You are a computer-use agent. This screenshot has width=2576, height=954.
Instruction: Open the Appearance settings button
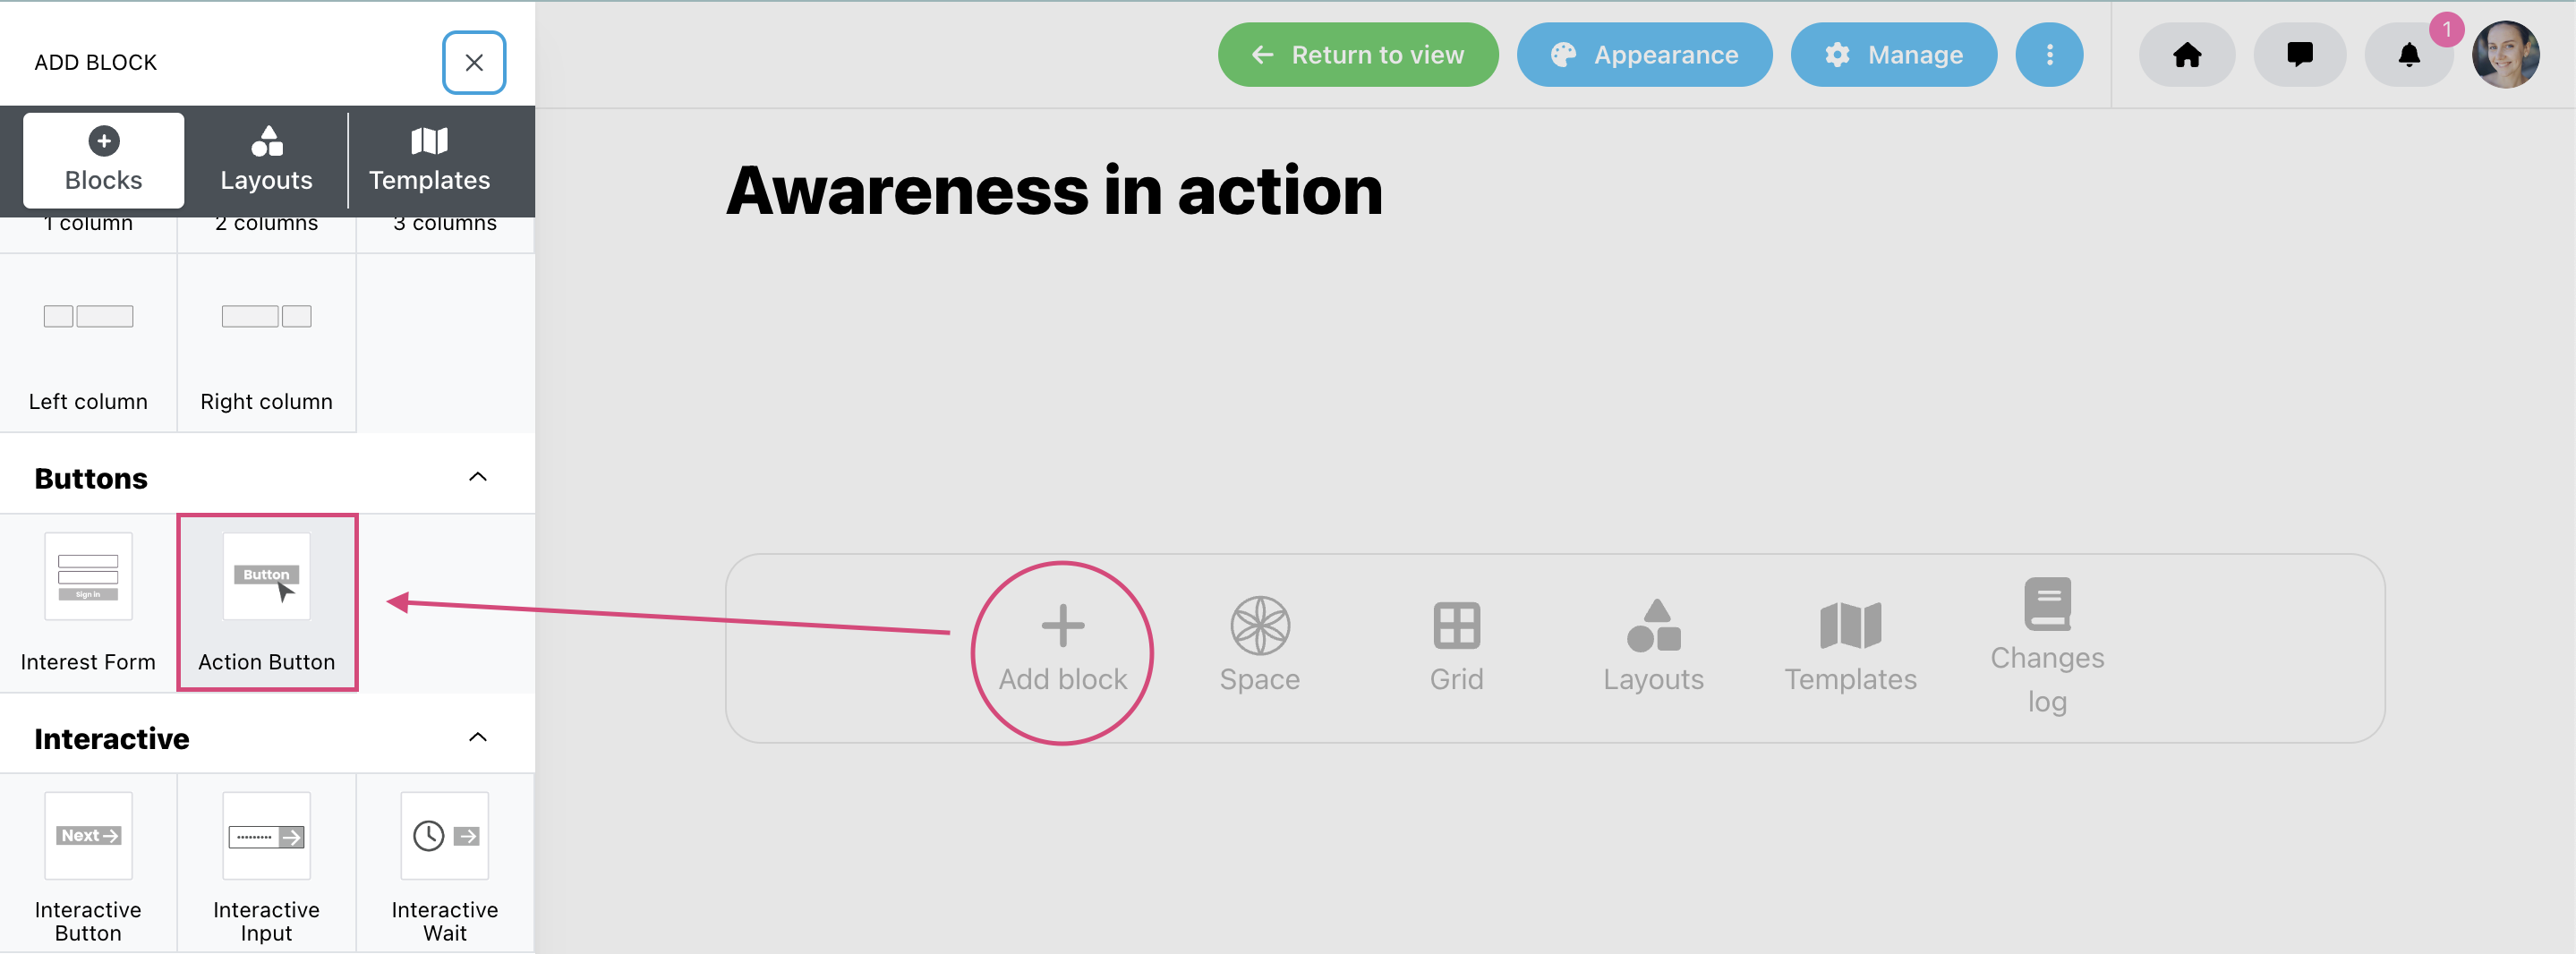tap(1644, 55)
